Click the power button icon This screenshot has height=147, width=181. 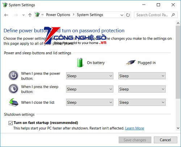click(x=13, y=76)
